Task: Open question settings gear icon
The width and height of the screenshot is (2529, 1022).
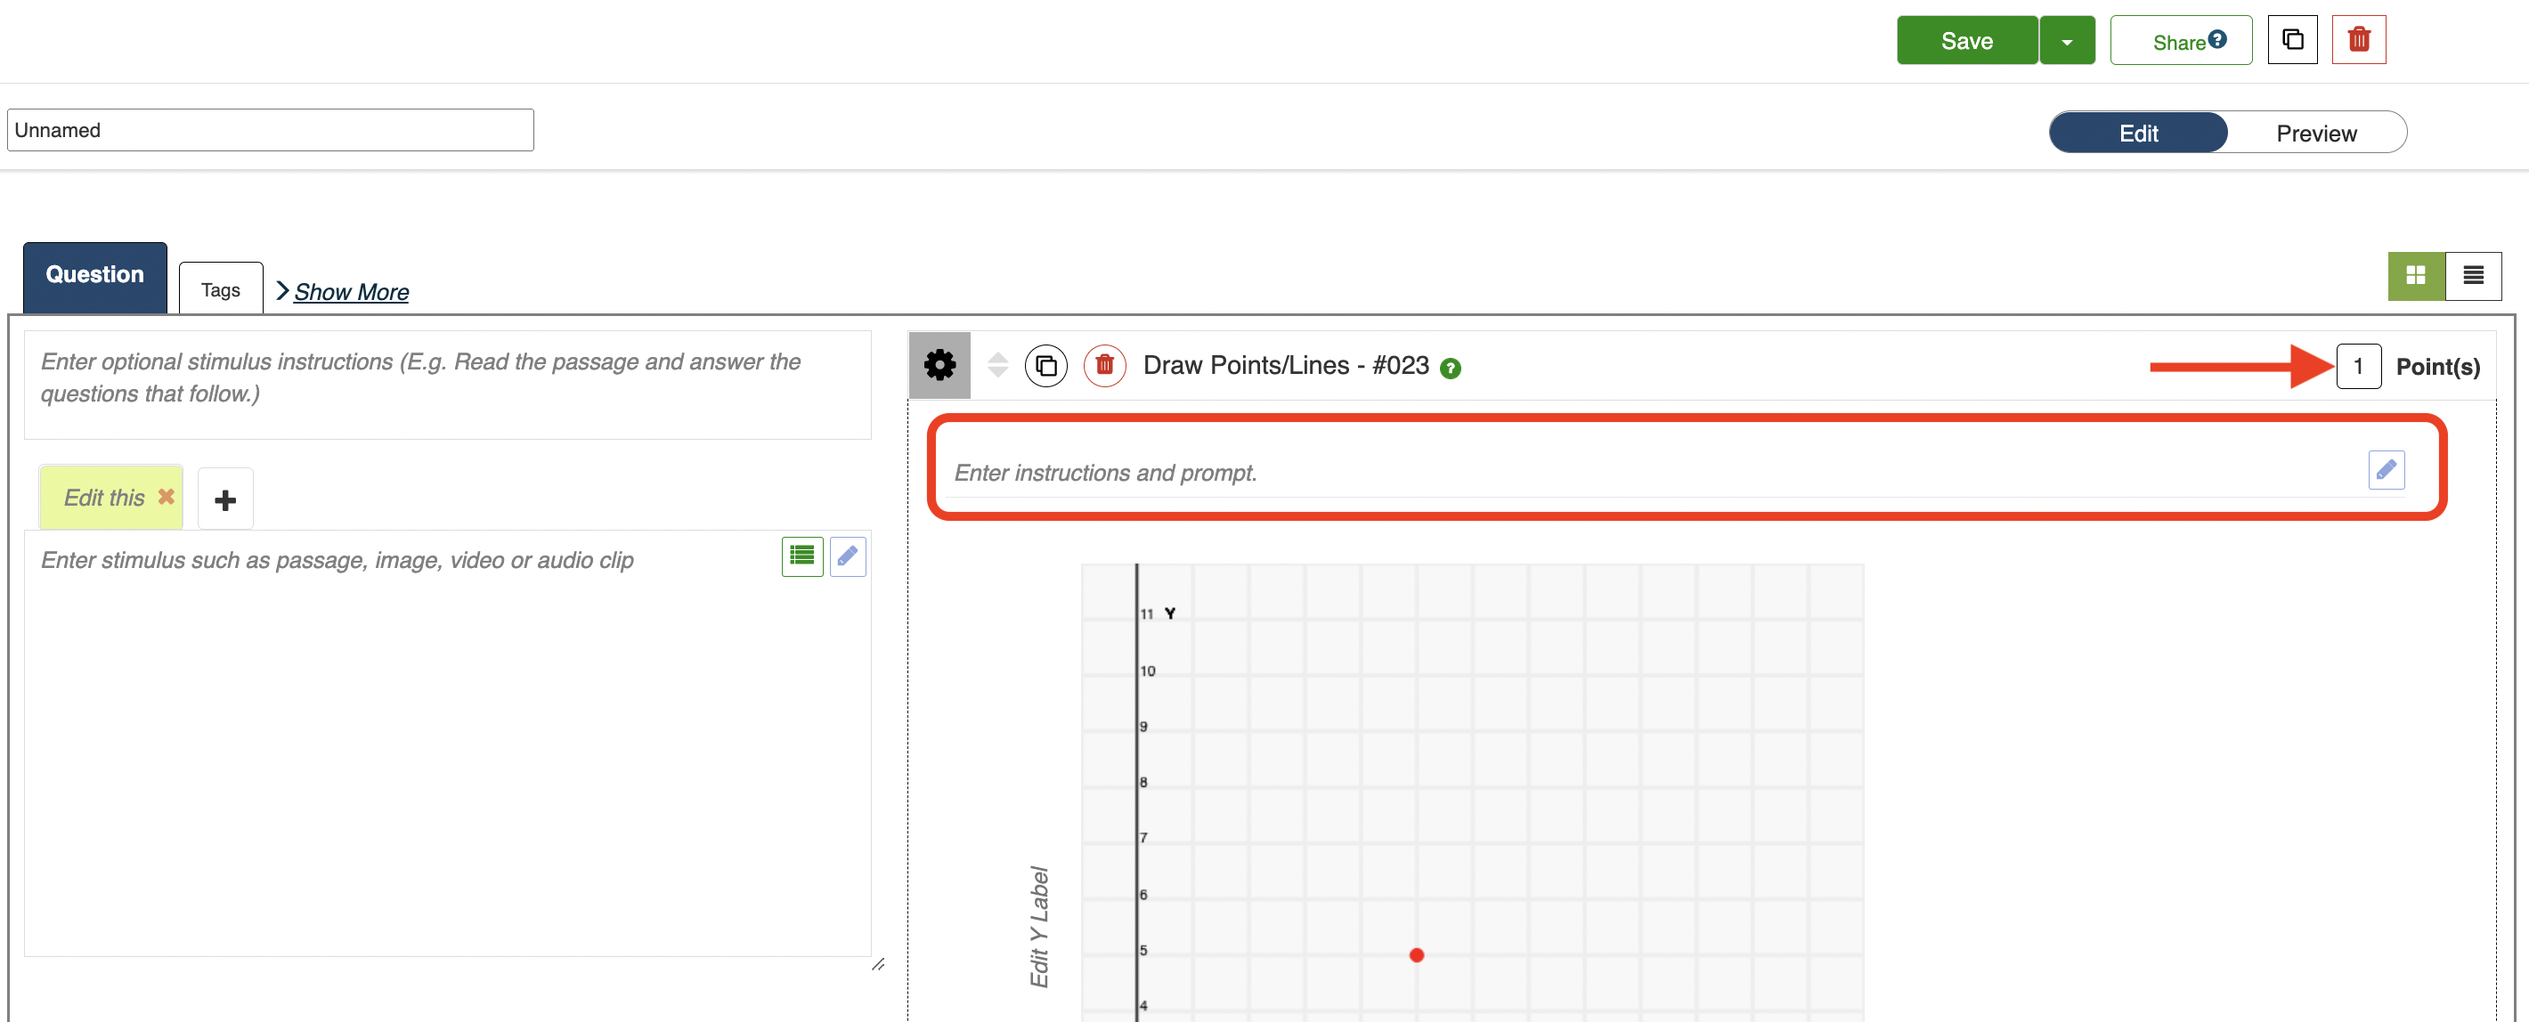Action: tap(939, 365)
